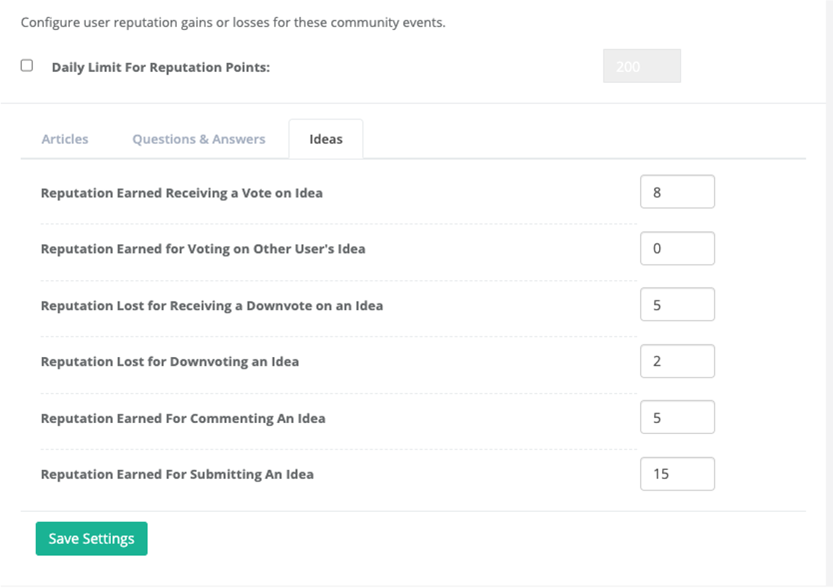Click the 'Reputation Earned For Submitting An Idea' label
This screenshot has height=588, width=833.
177,475
